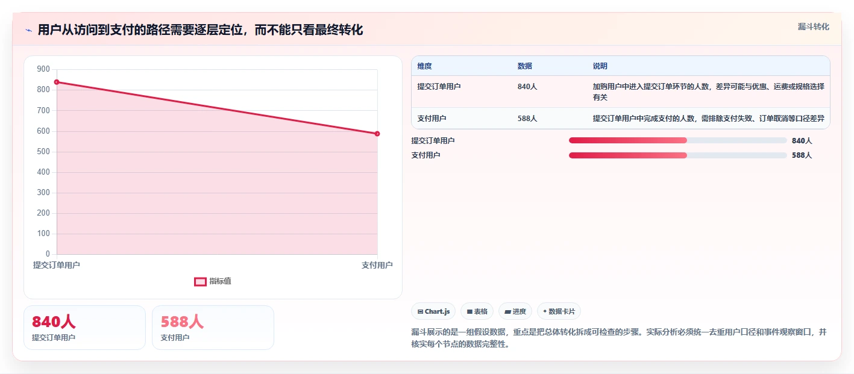Viewport: 854px width, 374px height.
Task: Click the lightning icon beside the title
Action: [x=28, y=30]
